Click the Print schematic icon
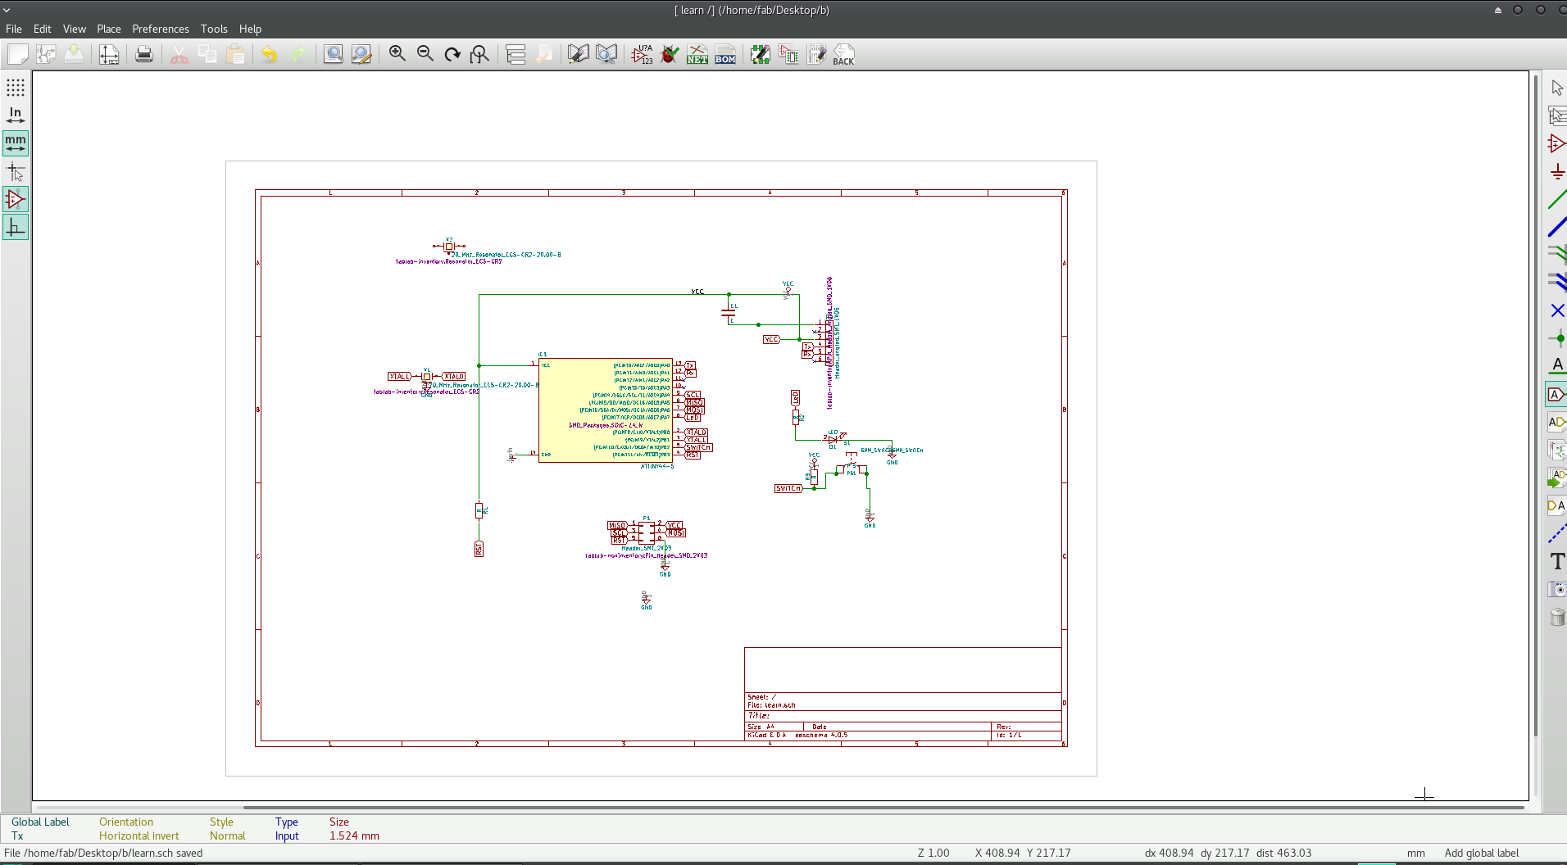Viewport: 1567px width, 865px height. [144, 55]
